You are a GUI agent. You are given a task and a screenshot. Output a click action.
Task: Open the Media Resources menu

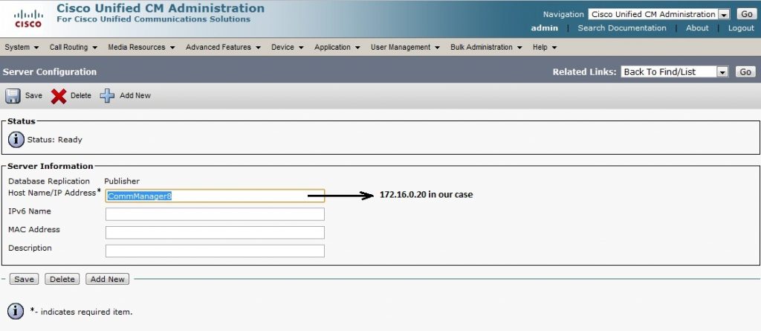(x=141, y=47)
